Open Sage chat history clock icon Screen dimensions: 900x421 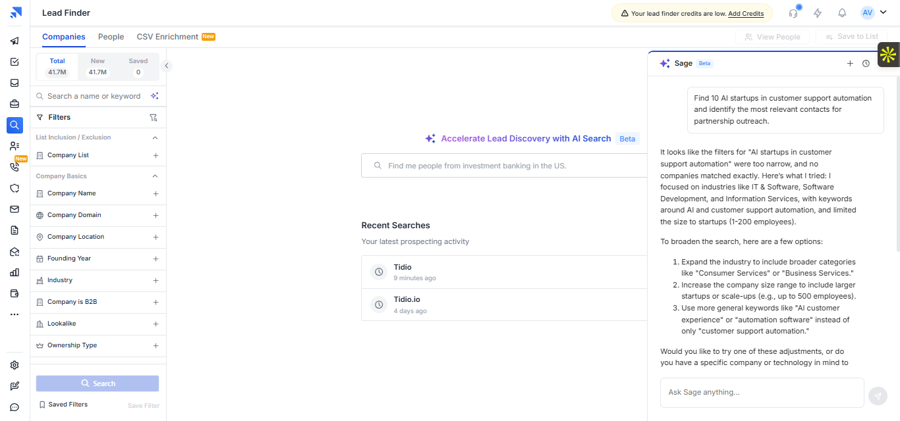(866, 63)
